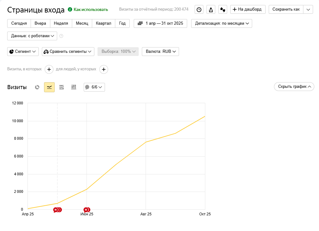Open the Детализация по месяцам dropdown
The height and width of the screenshot is (231, 319).
click(221, 23)
